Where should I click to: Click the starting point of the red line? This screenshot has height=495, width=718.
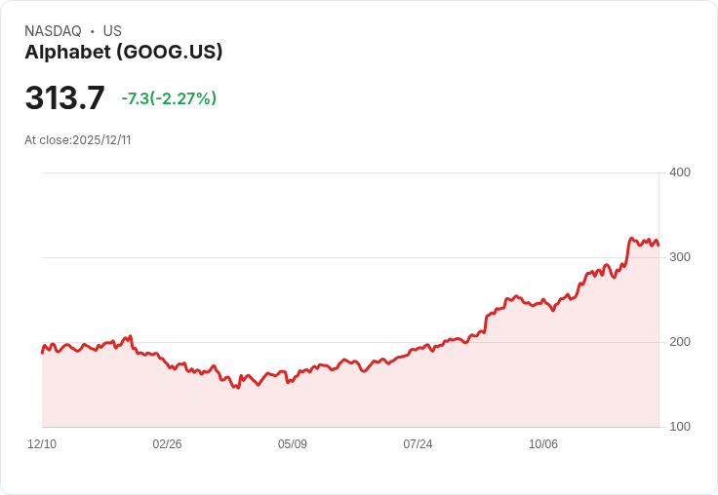point(42,353)
